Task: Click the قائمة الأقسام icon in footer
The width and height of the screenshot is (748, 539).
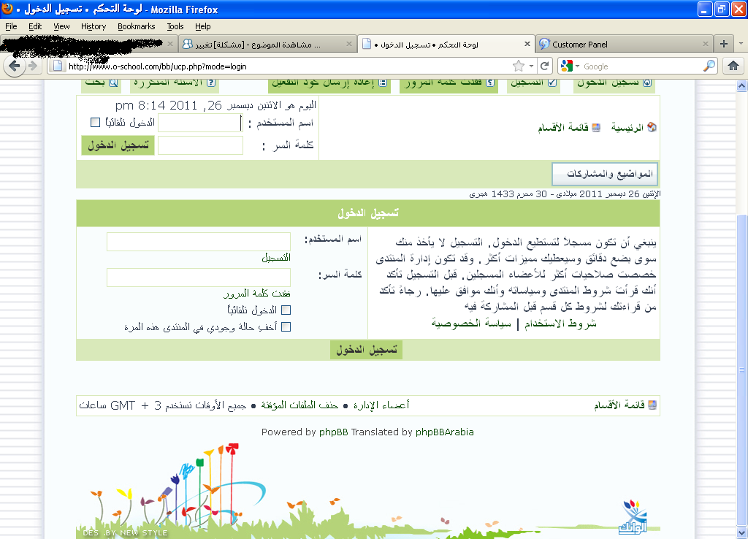Action: 652,405
